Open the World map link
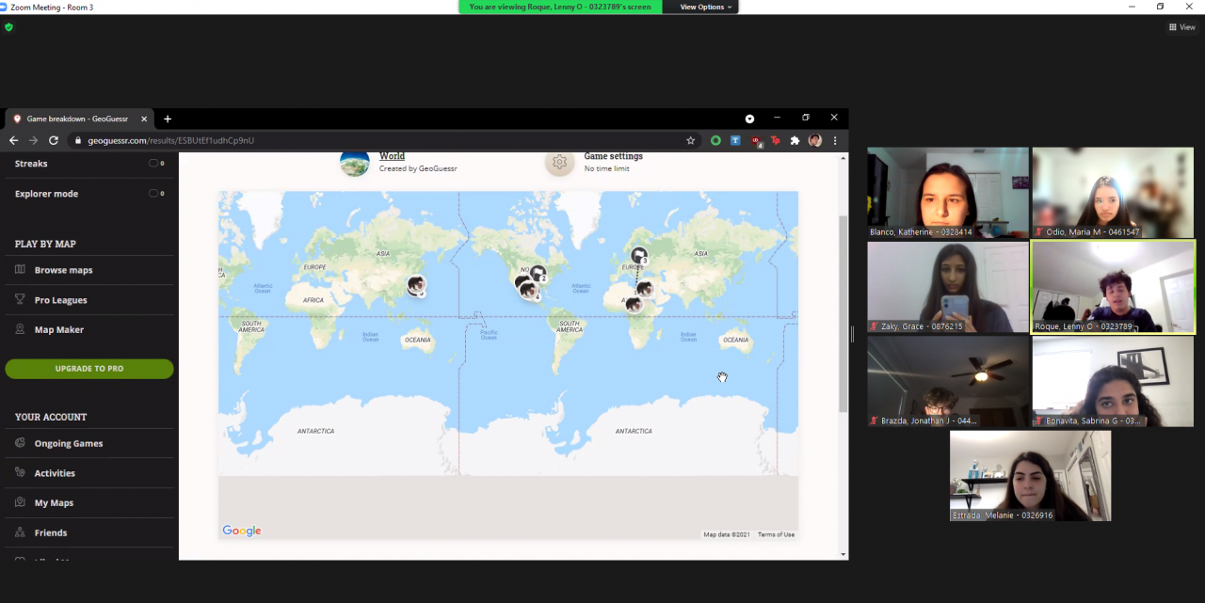The image size is (1205, 603). (x=392, y=156)
